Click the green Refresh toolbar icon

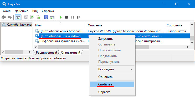(x=32, y=17)
